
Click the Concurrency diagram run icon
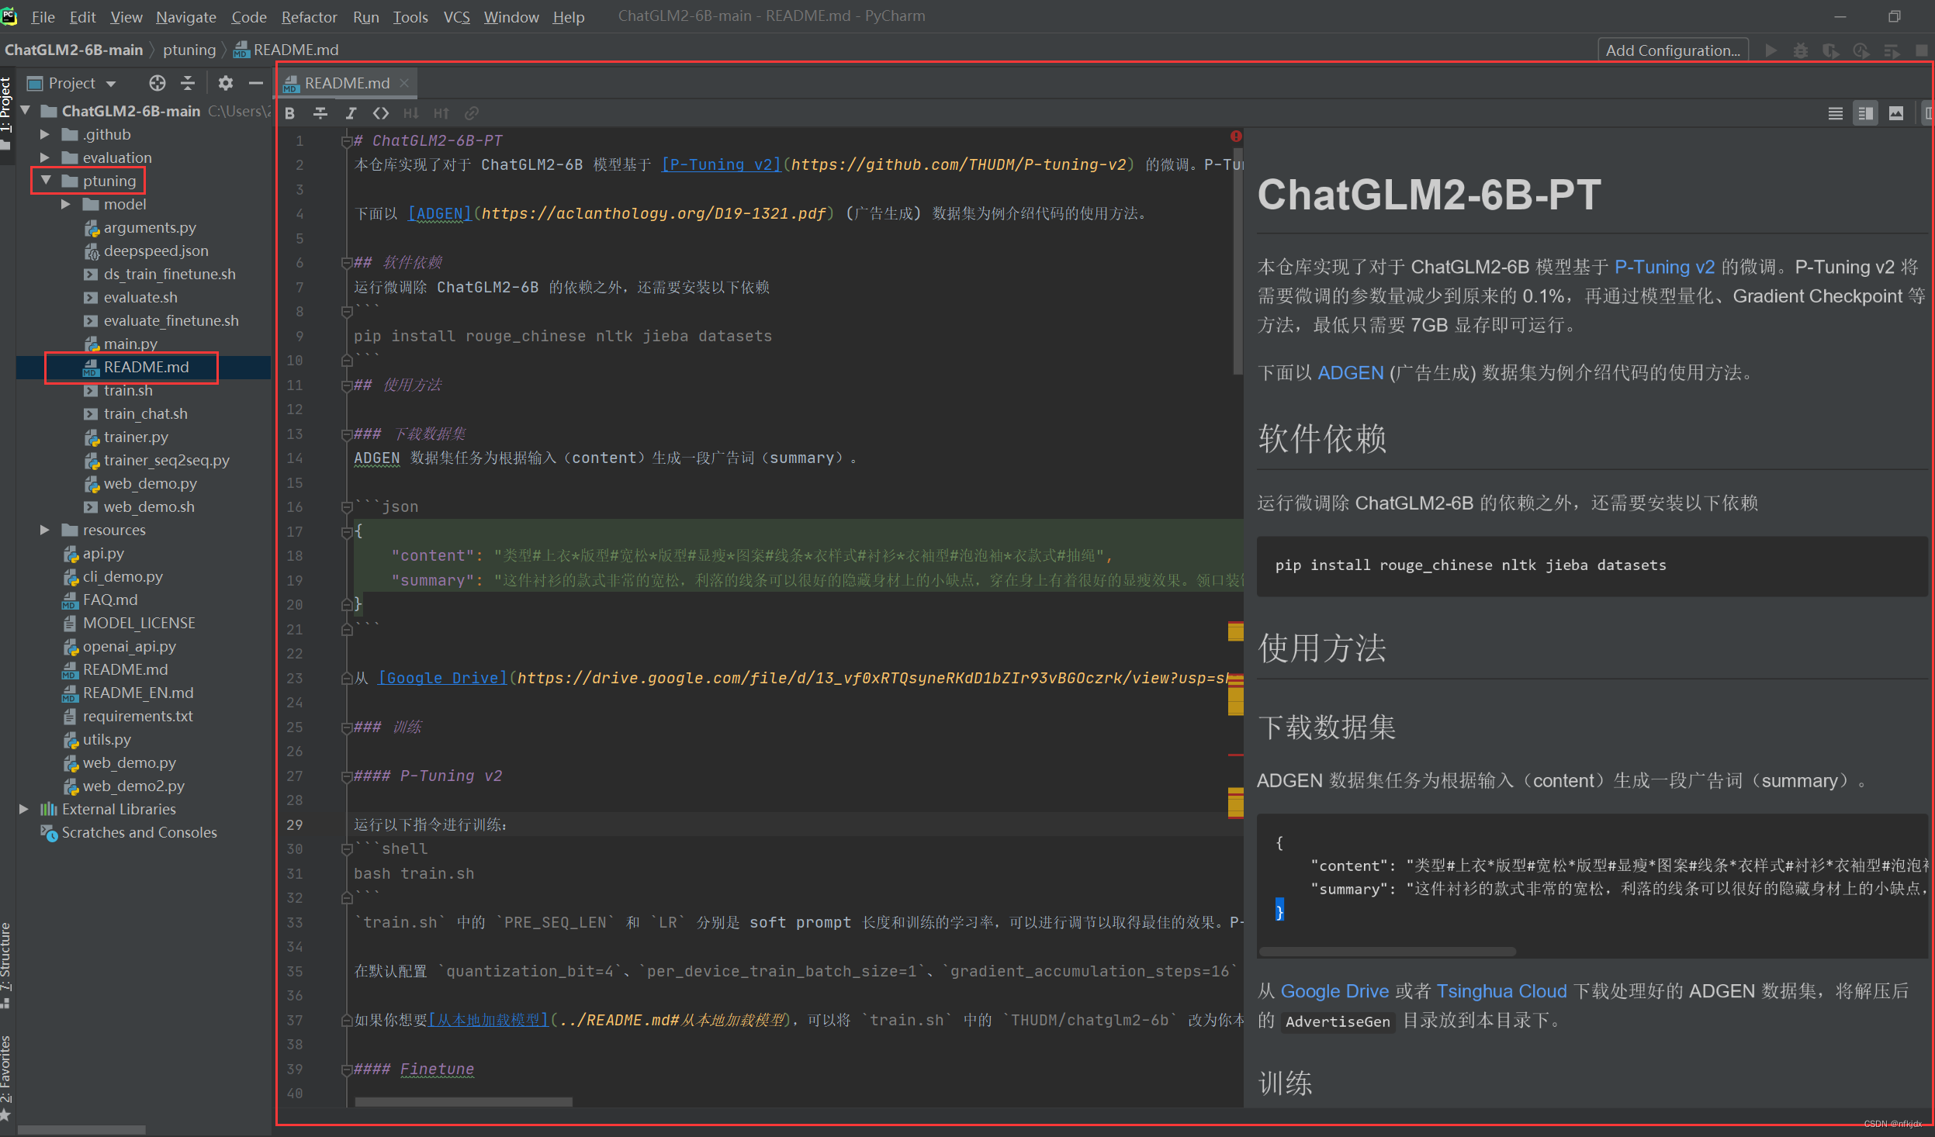point(1892,50)
